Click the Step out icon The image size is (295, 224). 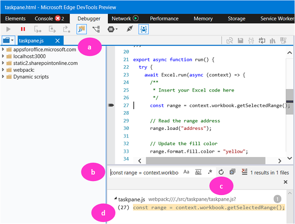(x=67, y=29)
